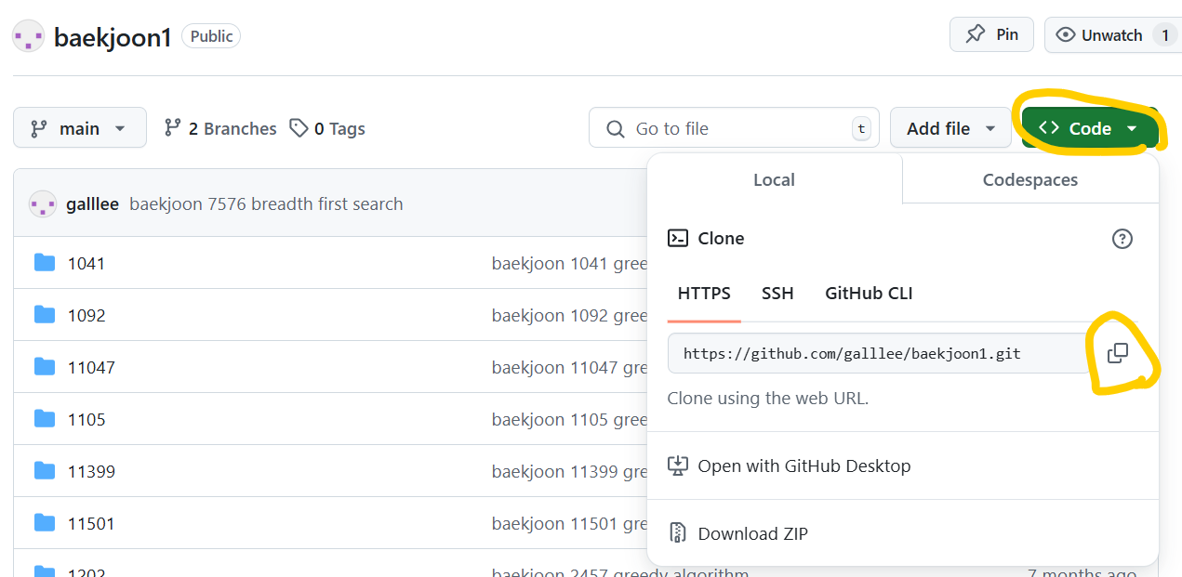Expand the Add file dropdown
The height and width of the screenshot is (577, 1182).
click(x=950, y=128)
